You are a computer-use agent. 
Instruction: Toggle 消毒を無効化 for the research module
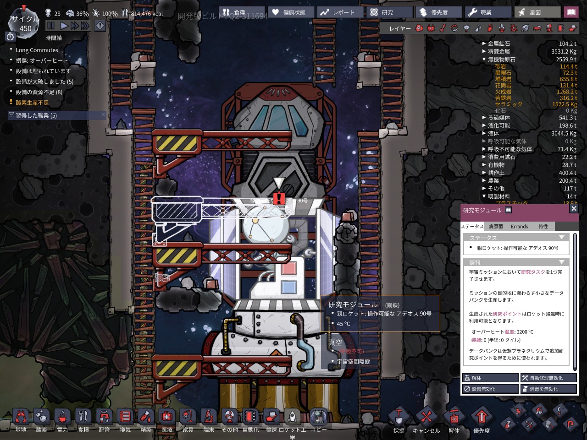(x=548, y=389)
